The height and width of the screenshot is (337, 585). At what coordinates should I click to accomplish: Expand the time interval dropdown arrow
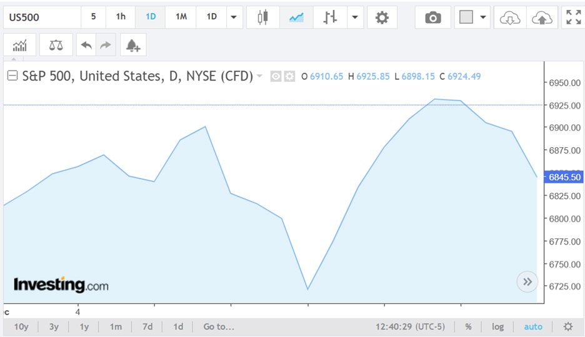[235, 17]
